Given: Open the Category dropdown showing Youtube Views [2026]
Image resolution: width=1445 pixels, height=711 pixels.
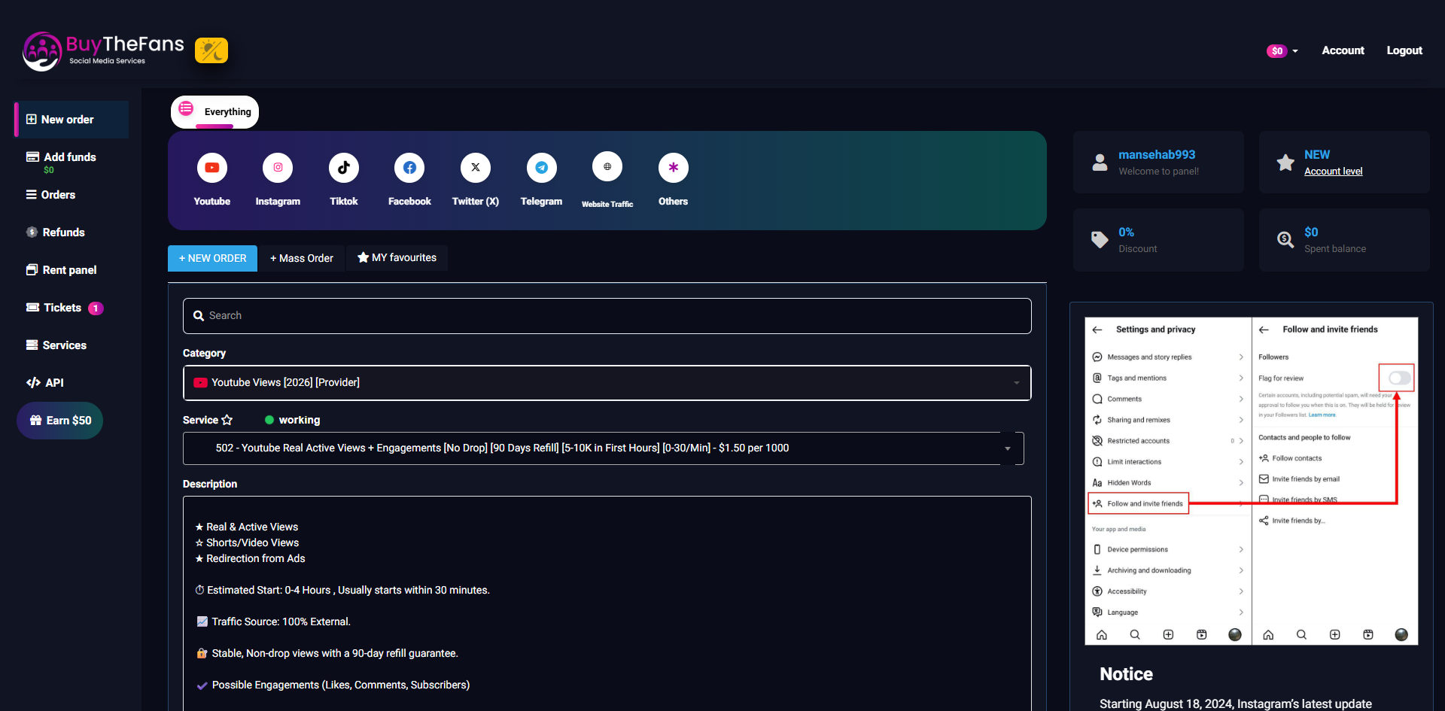Looking at the screenshot, I should [x=607, y=382].
